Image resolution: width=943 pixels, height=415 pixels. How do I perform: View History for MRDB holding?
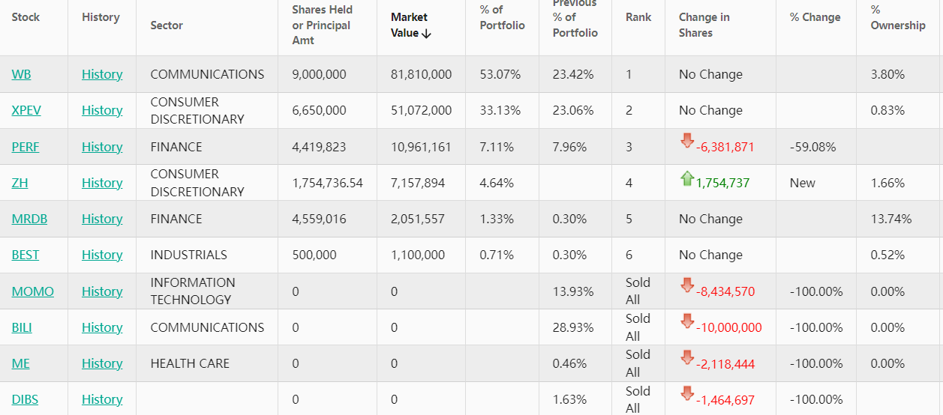point(102,219)
